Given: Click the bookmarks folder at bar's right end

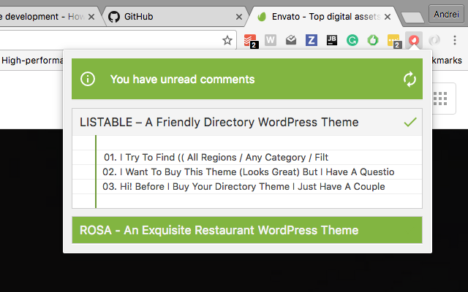Looking at the screenshot, I should click(x=447, y=61).
